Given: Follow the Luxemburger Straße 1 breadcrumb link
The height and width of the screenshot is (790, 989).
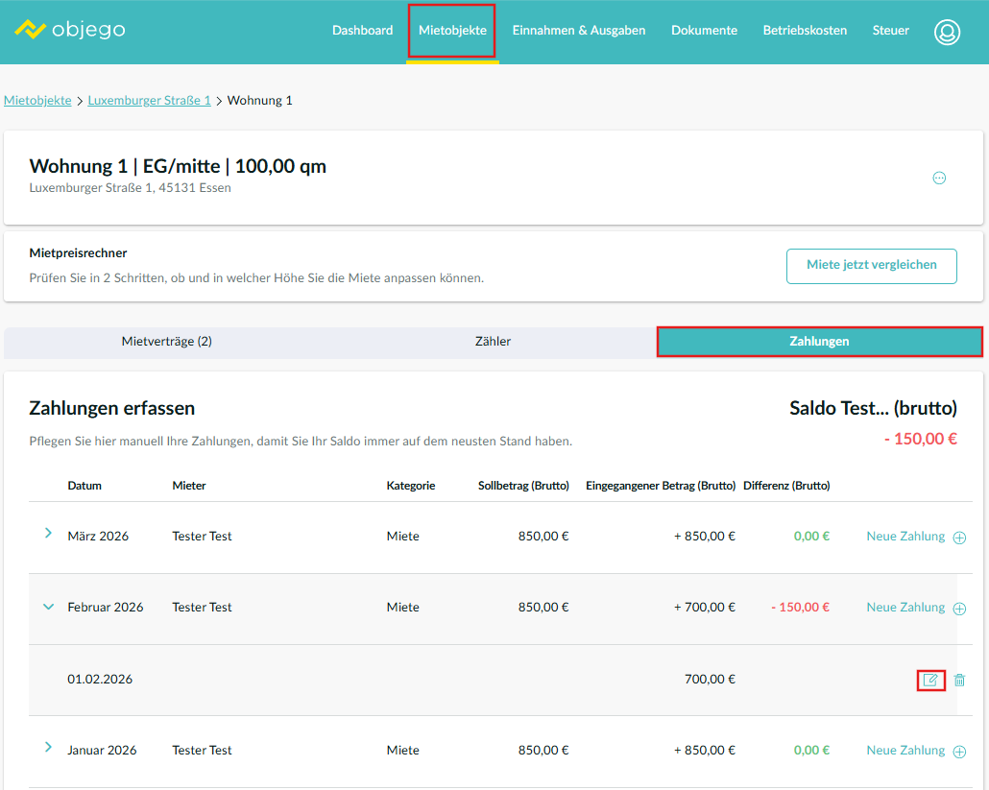Looking at the screenshot, I should pos(149,101).
